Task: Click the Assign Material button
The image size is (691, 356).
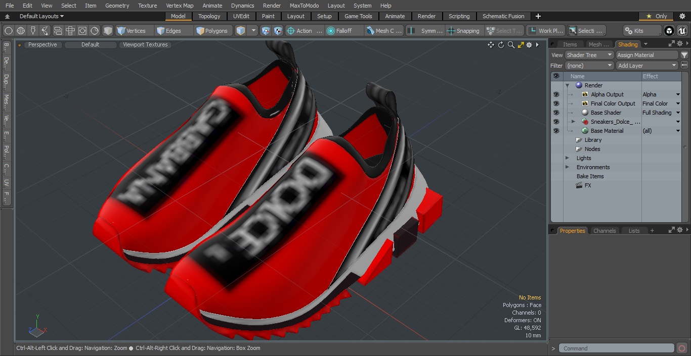Action: pos(647,55)
